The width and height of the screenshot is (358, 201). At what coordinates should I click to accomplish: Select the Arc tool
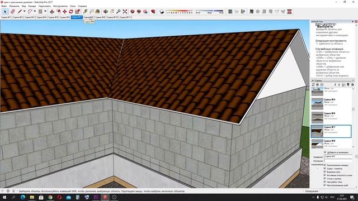pos(30,11)
